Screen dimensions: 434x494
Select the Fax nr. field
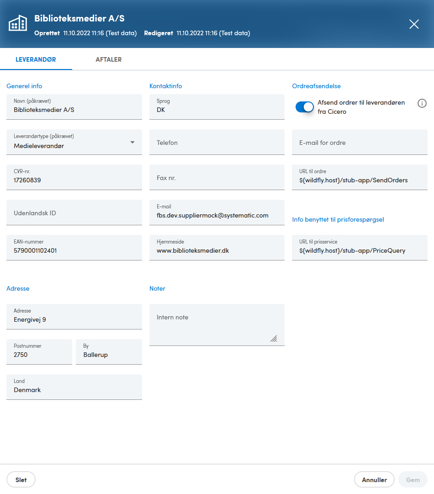tap(217, 177)
